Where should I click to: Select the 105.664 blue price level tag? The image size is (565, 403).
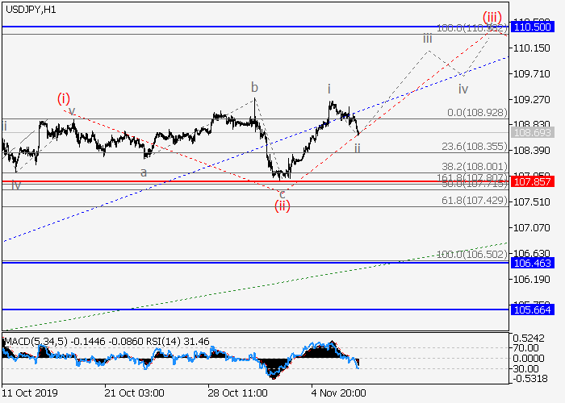tap(529, 310)
